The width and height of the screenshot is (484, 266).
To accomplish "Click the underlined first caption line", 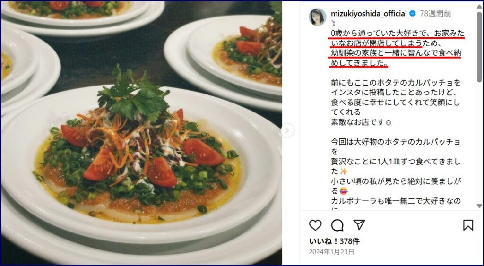I will click(398, 33).
